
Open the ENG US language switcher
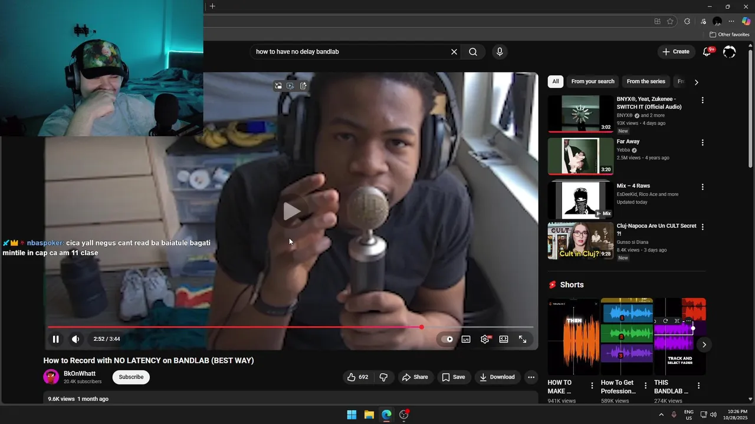pos(689,415)
